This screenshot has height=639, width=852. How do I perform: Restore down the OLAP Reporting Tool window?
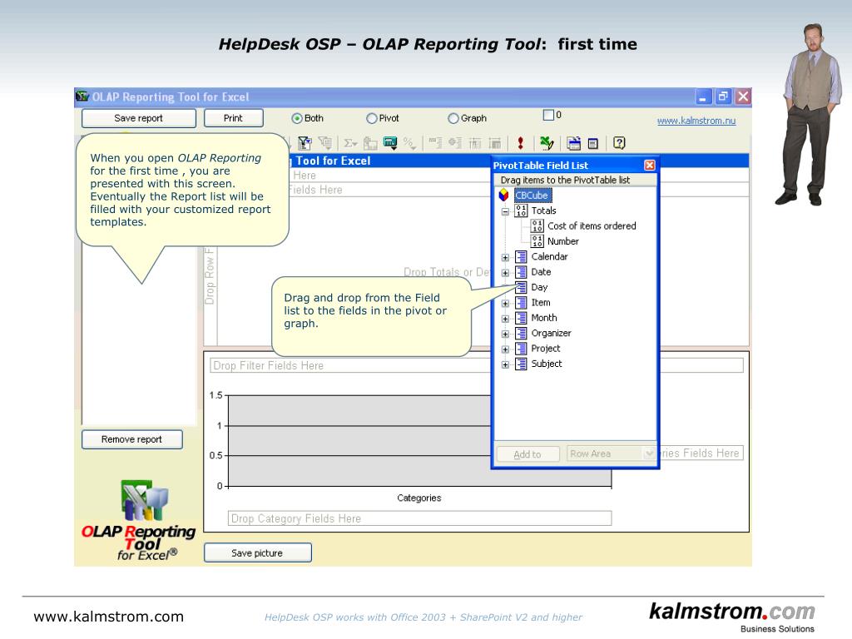pos(723,97)
